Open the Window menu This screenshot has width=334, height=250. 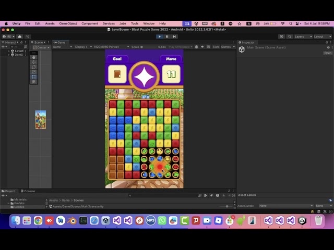[149, 23]
